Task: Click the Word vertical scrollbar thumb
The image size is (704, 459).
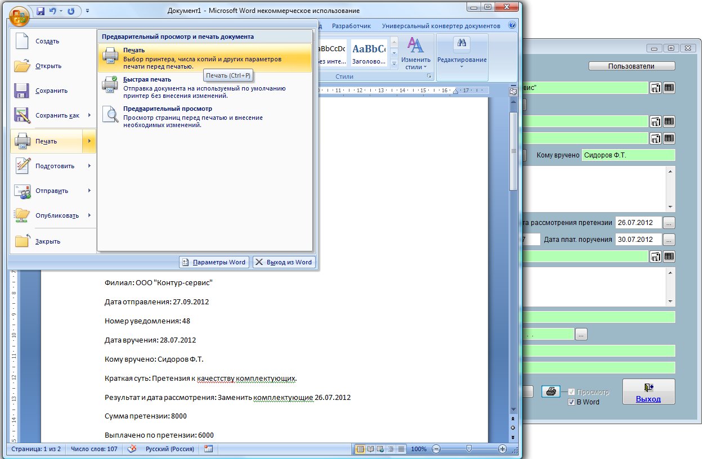Action: tap(513, 151)
